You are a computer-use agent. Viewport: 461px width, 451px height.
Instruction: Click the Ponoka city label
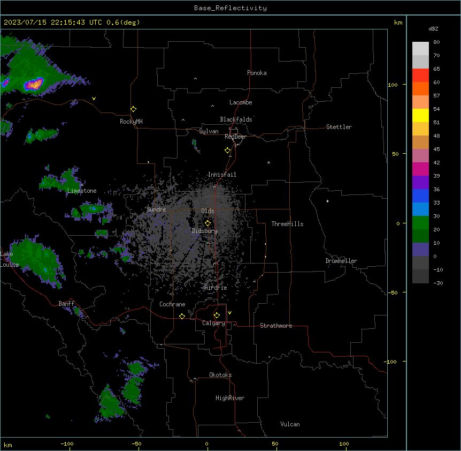(x=257, y=73)
